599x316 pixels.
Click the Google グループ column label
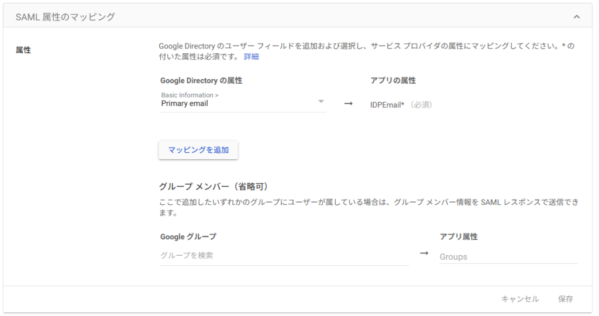188,236
